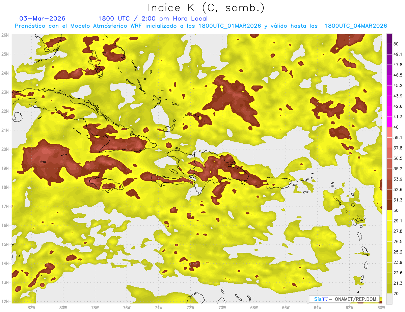Click the colorbar value '46.5'
This screenshot has height=312, width=405.
tap(398, 75)
